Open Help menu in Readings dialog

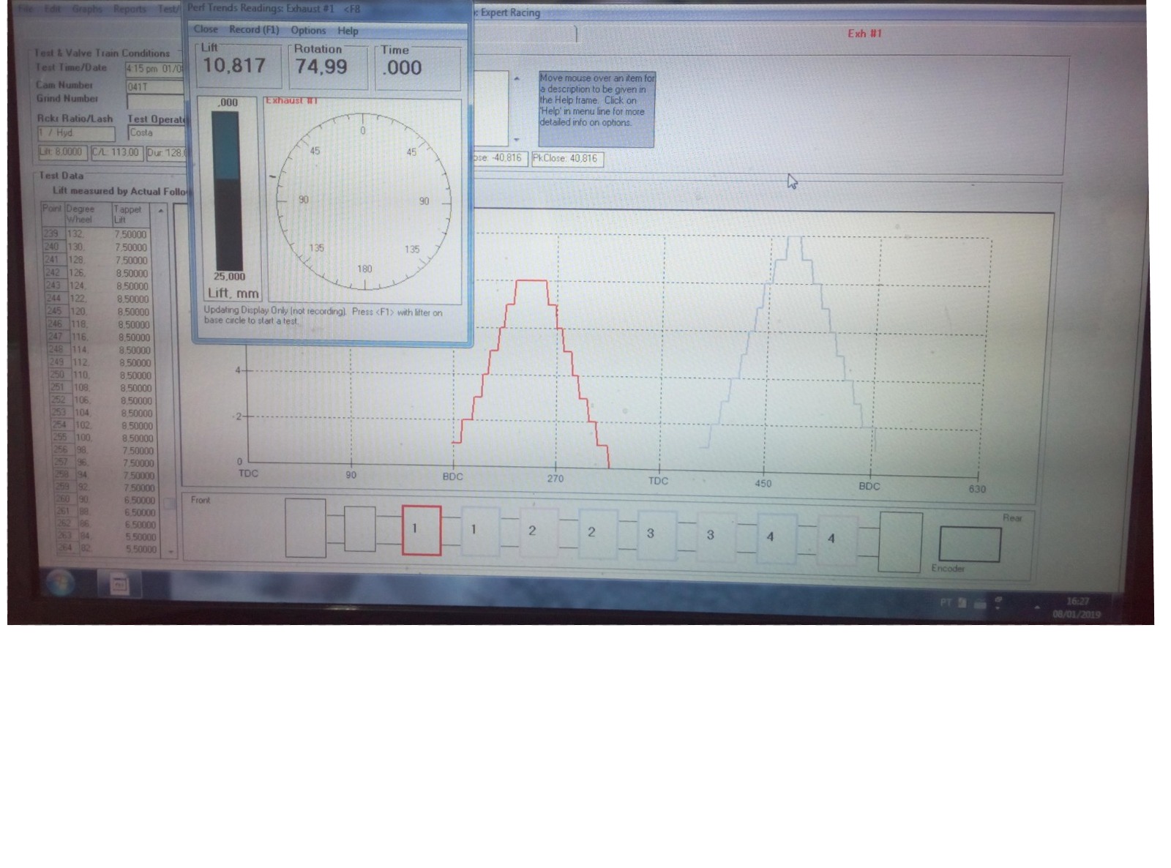348,31
